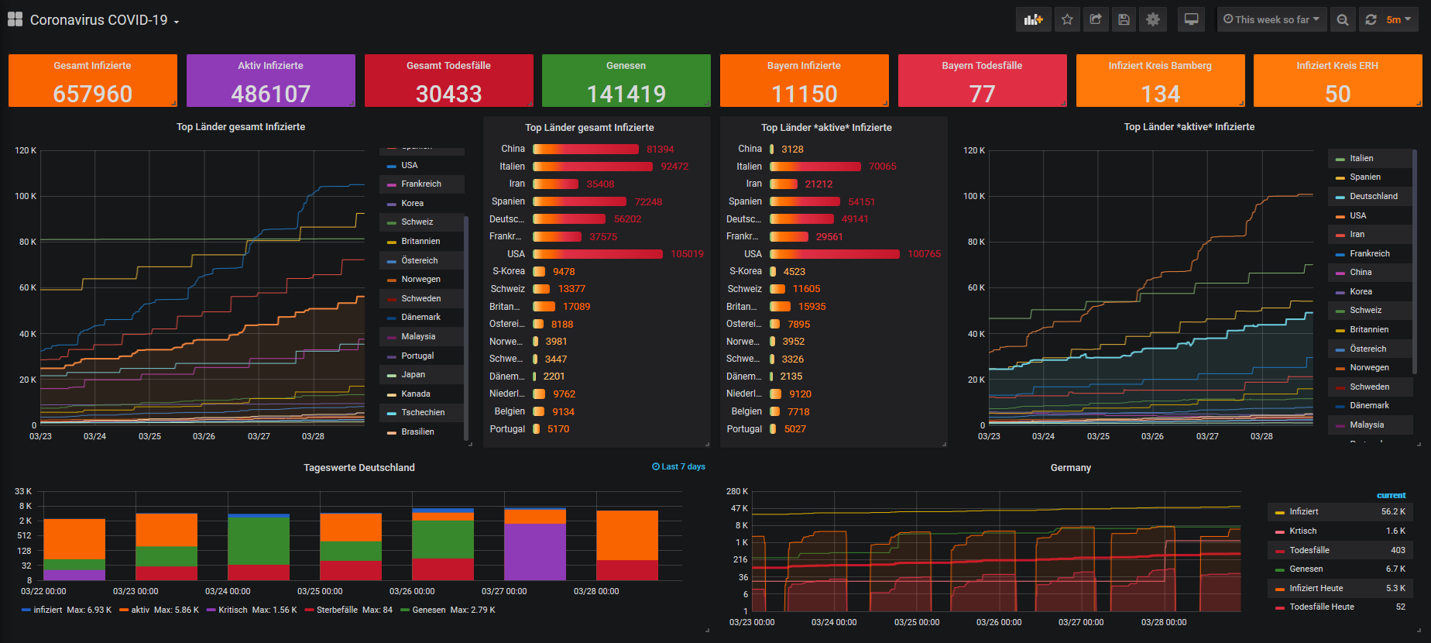Open Infiziert Kreis Bamberg panel title menu
The image size is (1431, 643).
click(x=1160, y=66)
